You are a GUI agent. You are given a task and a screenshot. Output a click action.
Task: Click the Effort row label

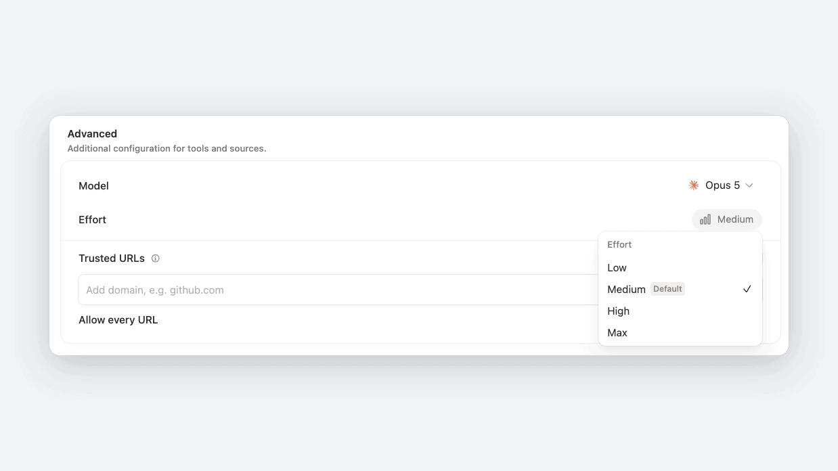(x=92, y=220)
